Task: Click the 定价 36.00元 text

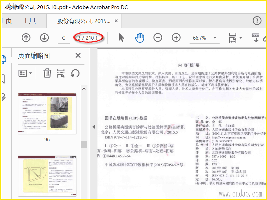Action: 209,179
